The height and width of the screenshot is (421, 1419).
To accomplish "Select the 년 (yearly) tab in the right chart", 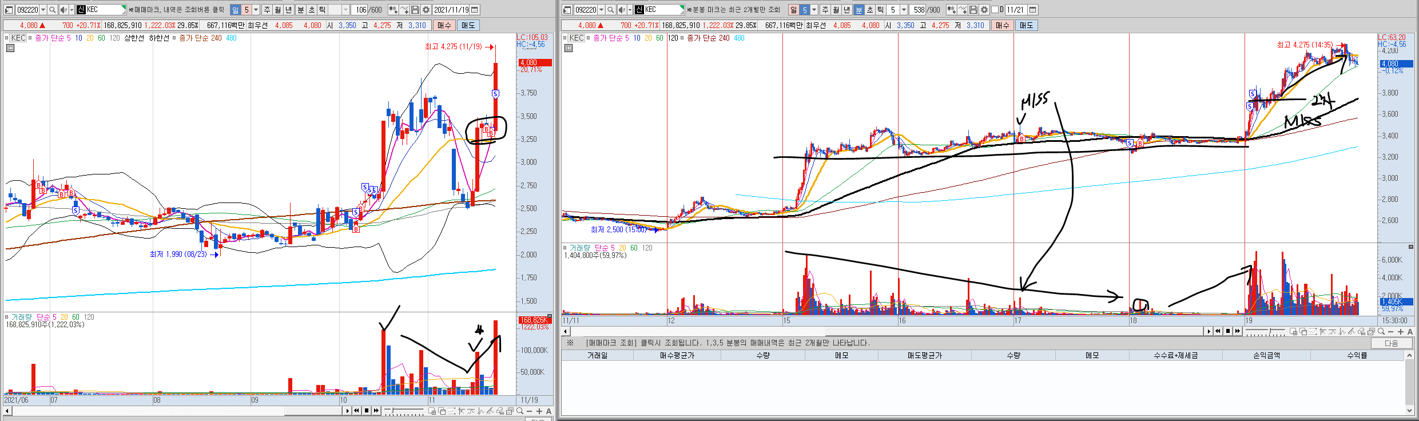I will [x=846, y=10].
